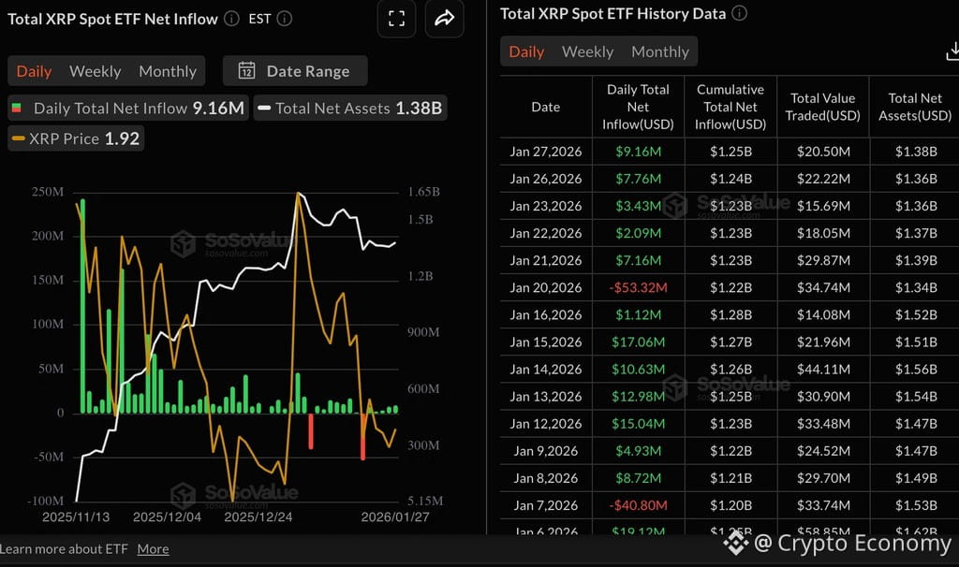Switch the chart to Weekly view

click(x=94, y=71)
